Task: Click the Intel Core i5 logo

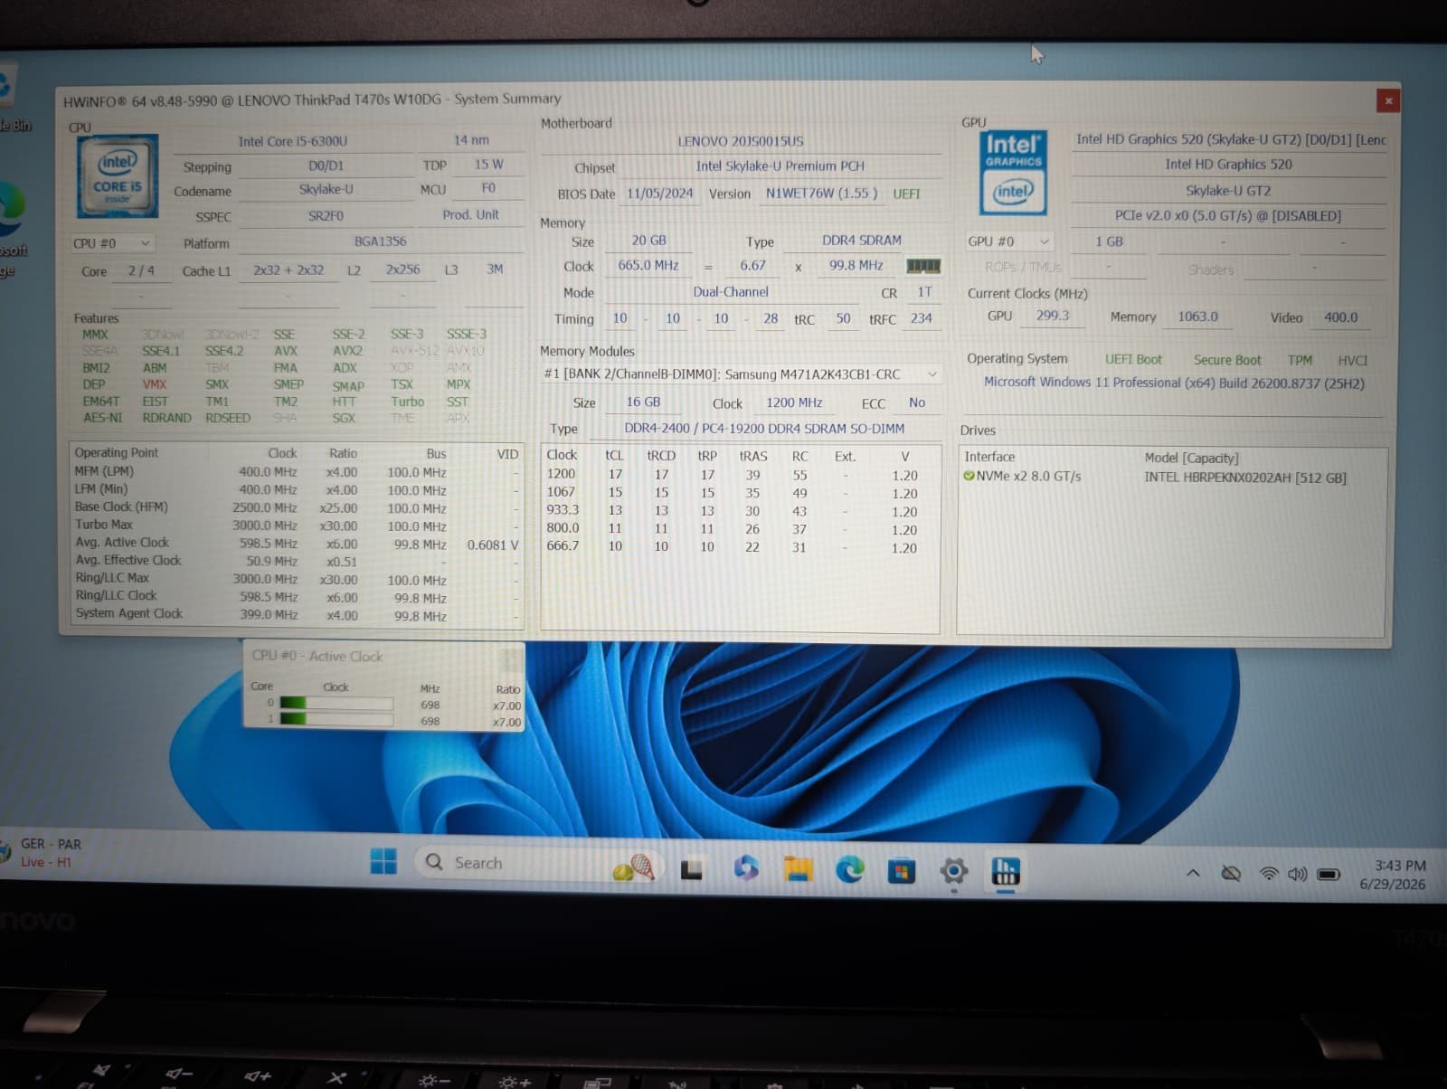Action: pyautogui.click(x=118, y=175)
